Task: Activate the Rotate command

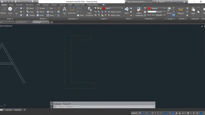Action: (41, 8)
